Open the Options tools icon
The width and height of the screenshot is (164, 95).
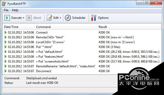tap(94, 18)
